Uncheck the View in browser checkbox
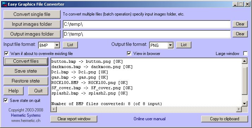 click(129, 53)
